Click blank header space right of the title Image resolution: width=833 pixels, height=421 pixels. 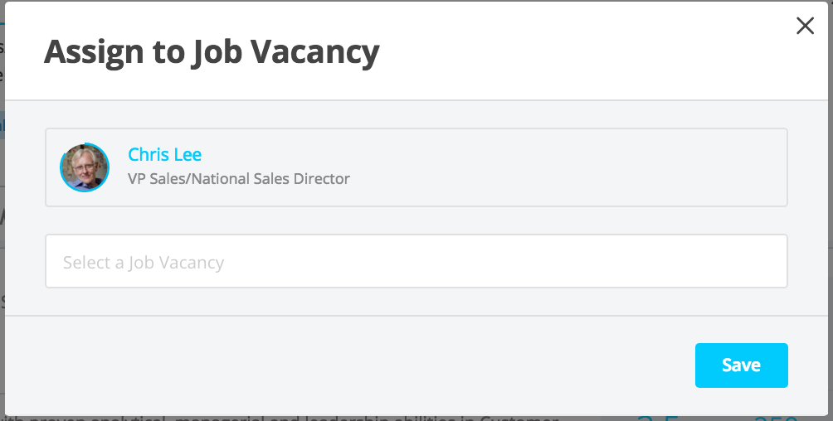tap(584, 52)
